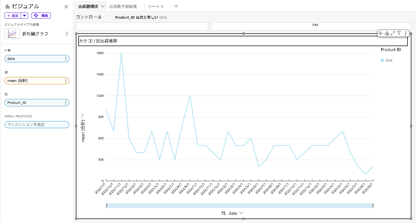Image resolution: width=416 pixels, height=223 pixels.
Task: Open the date sort dropdown below the chart
Action: (241, 213)
